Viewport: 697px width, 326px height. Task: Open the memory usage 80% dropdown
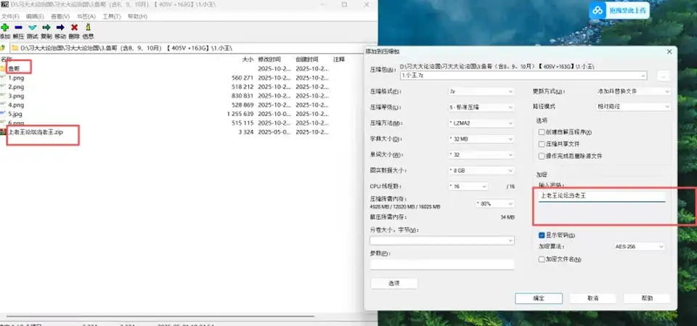coord(494,203)
